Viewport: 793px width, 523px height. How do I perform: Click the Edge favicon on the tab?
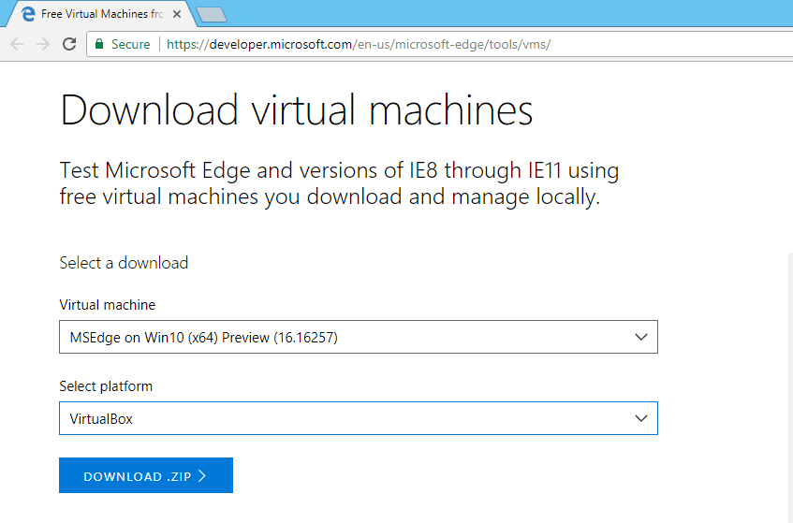point(28,14)
